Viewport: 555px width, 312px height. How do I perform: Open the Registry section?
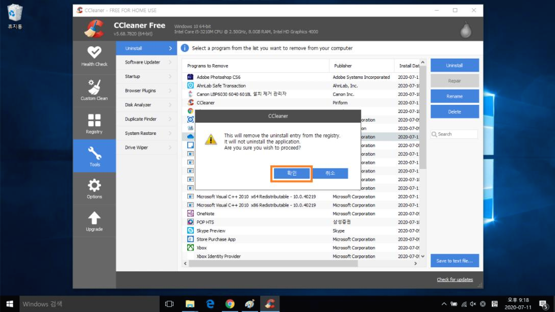click(94, 123)
